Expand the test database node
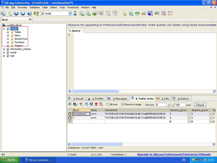Image resolution: width=217 pixels, height=163 pixels. click(x=4, y=56)
